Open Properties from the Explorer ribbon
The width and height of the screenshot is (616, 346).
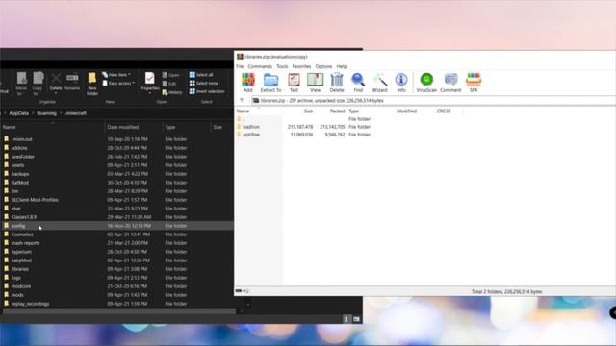coord(149,82)
